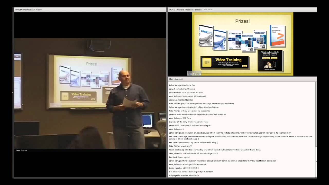Click the IPUGD Interface Presenter Screen panel title

(x=185, y=10)
